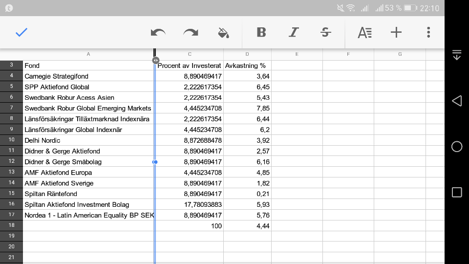Select 'Avkastning %' header cell
The width and height of the screenshot is (469, 264).
(x=247, y=66)
